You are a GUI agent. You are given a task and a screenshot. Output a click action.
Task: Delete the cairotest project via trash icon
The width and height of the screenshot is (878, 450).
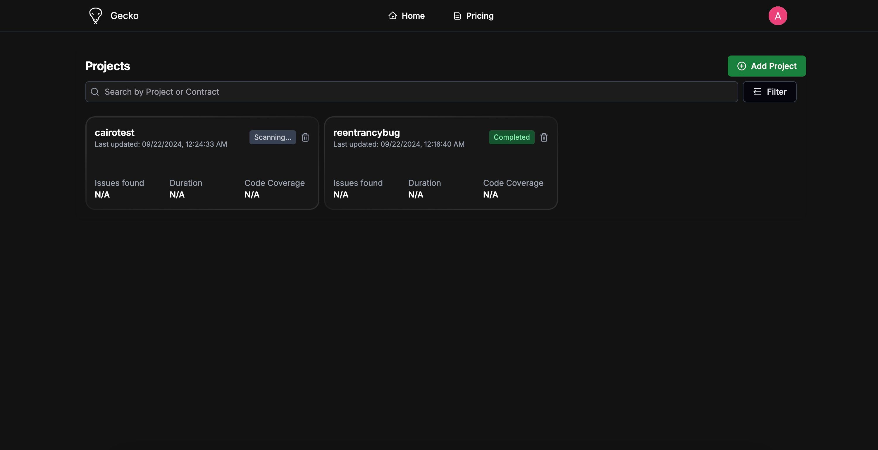pyautogui.click(x=305, y=137)
